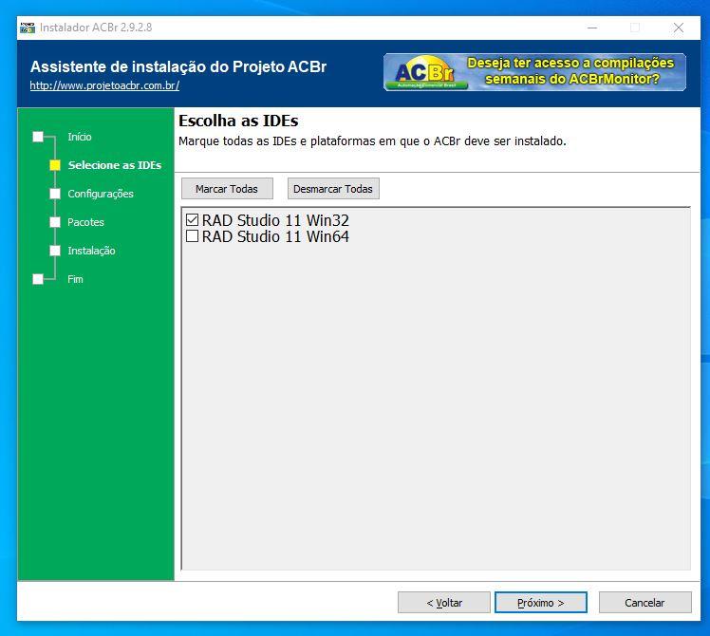The image size is (710, 636).
Task: Click the Escolha as IDEs heading
Action: 238,121
